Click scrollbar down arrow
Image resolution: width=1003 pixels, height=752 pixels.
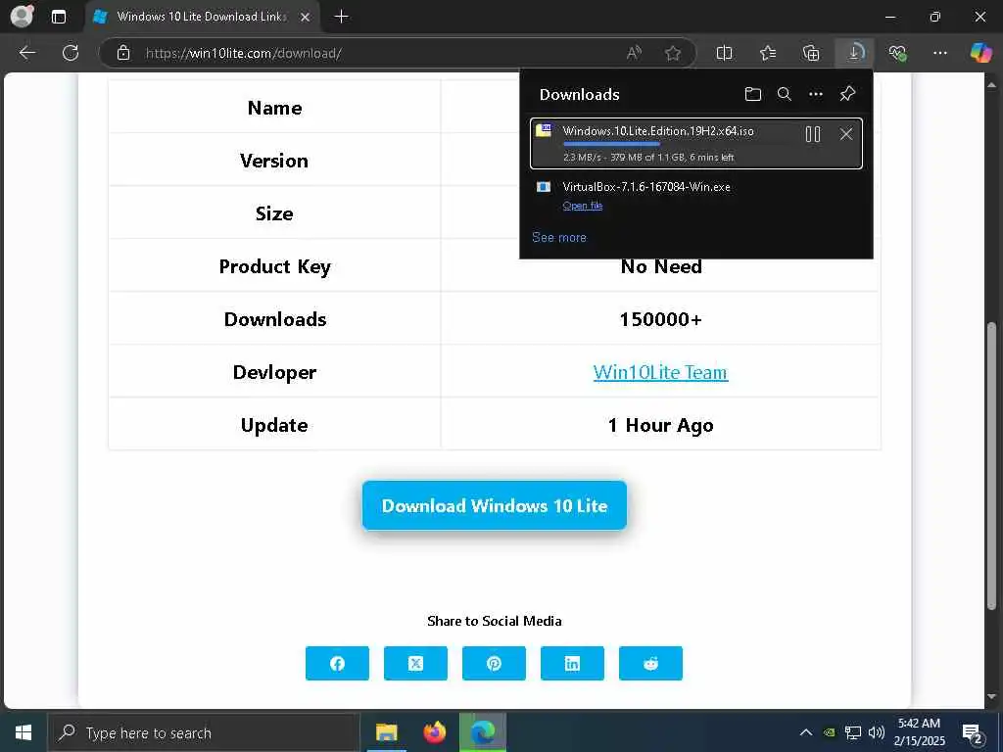(x=991, y=696)
